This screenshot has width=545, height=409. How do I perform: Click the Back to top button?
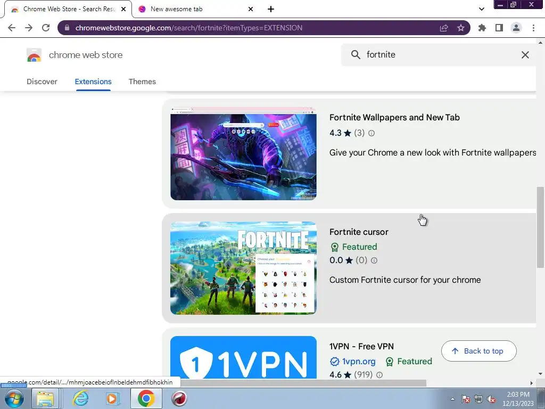(478, 351)
